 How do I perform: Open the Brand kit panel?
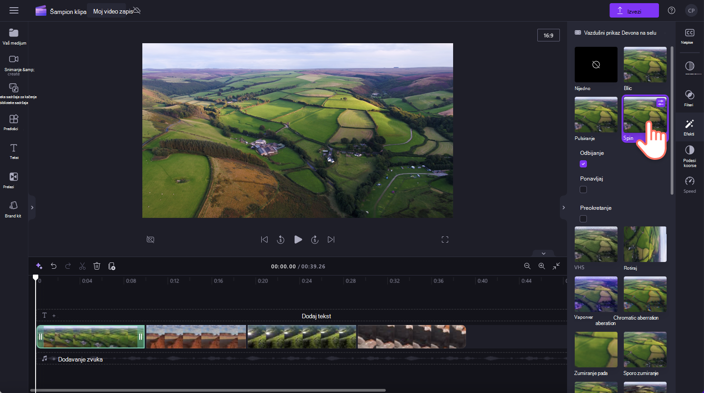[14, 209]
